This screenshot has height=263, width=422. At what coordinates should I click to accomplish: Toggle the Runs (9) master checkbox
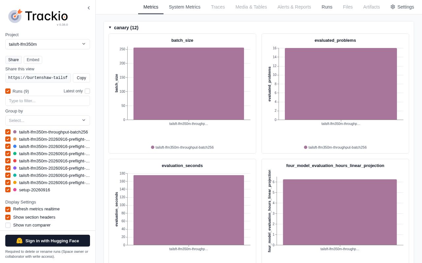coord(8,91)
